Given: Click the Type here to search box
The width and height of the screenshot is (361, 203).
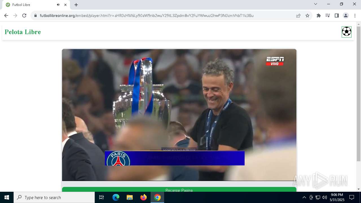Looking at the screenshot, I should tap(54, 197).
